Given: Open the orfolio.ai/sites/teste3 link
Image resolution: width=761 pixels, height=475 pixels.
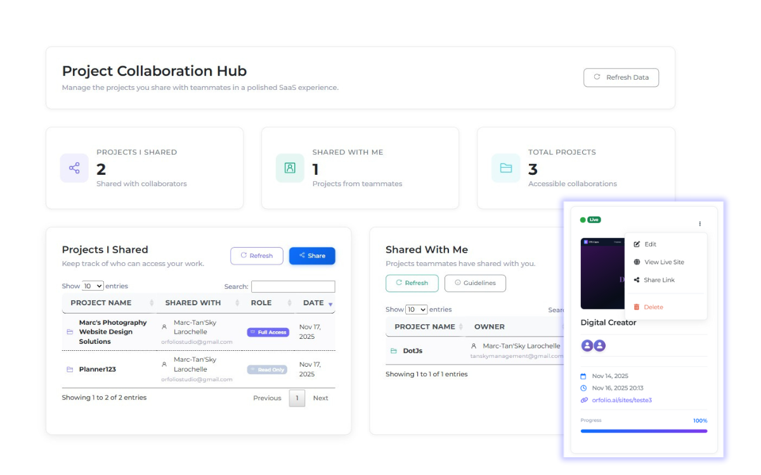Looking at the screenshot, I should 621,400.
